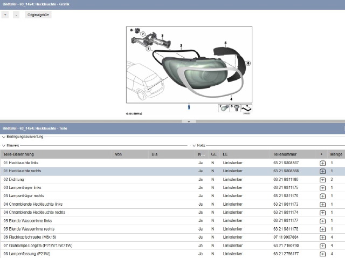This screenshot has width=345, height=258.
Task: Click bulb thumbnail 7 below diagram
Action: tap(224, 108)
